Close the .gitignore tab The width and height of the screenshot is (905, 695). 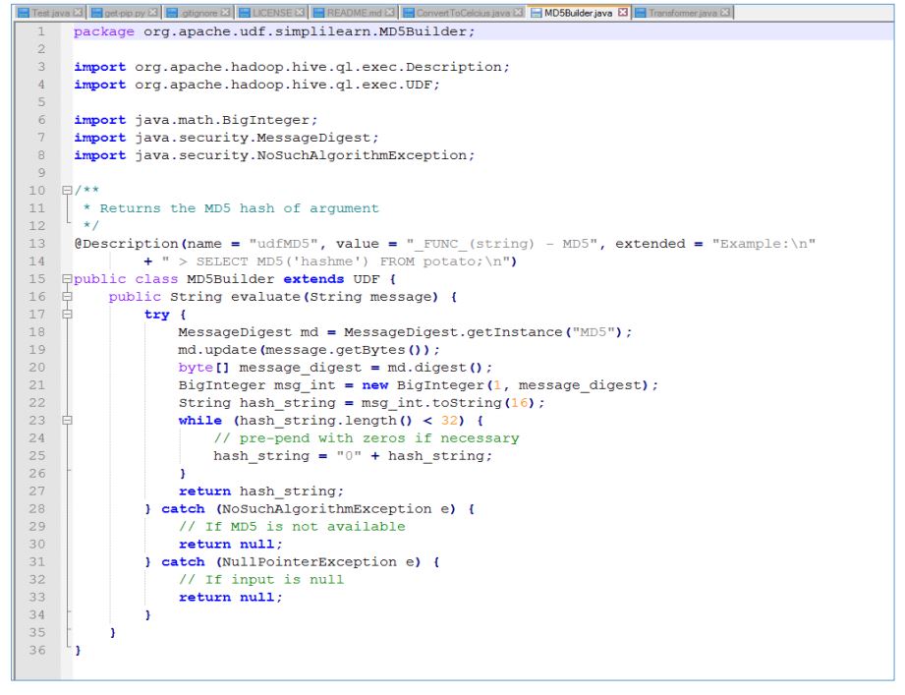click(226, 12)
